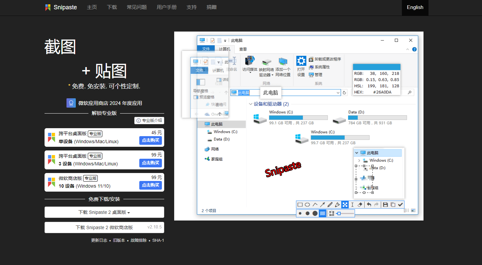Screen dimensions: 482x265
Task: Select the text insertion tool
Action: click(352, 205)
